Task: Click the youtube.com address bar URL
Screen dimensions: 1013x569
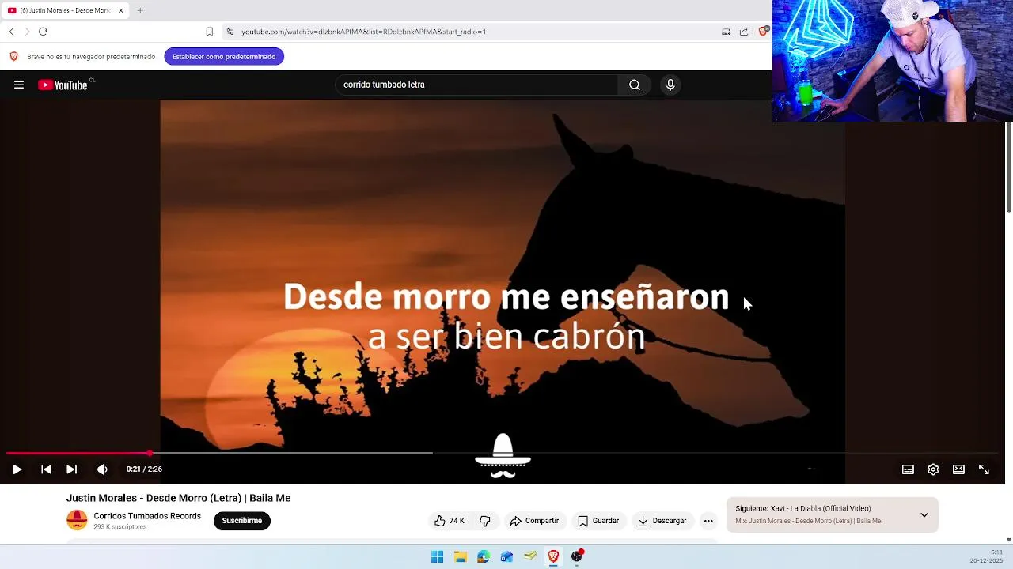Action: [x=364, y=32]
